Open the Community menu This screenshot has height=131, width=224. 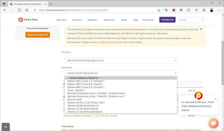(149, 20)
